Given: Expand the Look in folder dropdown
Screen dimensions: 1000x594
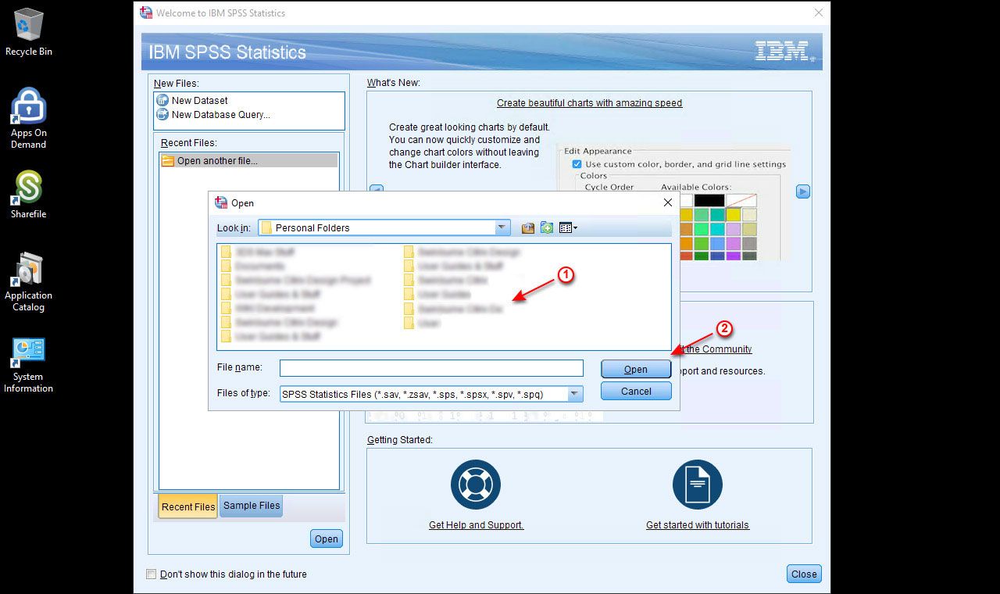Looking at the screenshot, I should [502, 228].
